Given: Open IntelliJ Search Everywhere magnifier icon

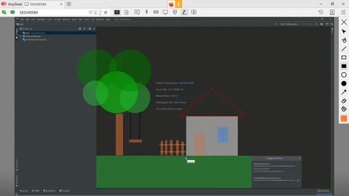Looking at the screenshot, I should [x=332, y=24].
